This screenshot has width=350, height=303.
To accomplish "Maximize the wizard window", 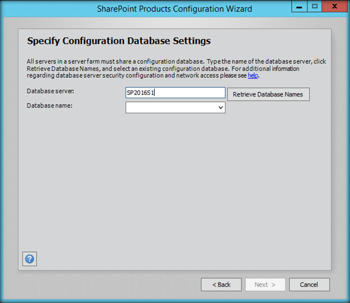I will [x=315, y=7].
